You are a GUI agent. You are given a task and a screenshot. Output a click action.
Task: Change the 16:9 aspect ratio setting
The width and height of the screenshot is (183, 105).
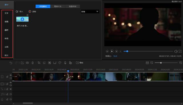pos(115,56)
